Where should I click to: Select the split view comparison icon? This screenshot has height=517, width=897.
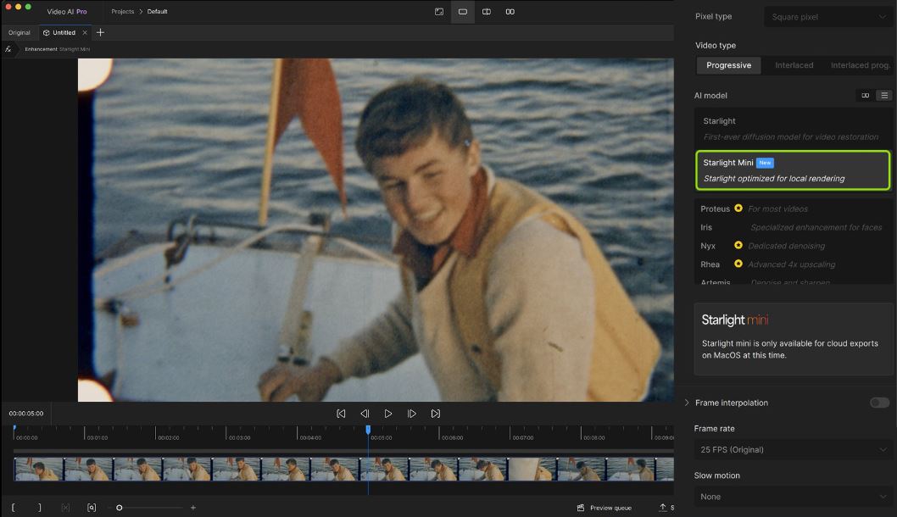(x=487, y=12)
